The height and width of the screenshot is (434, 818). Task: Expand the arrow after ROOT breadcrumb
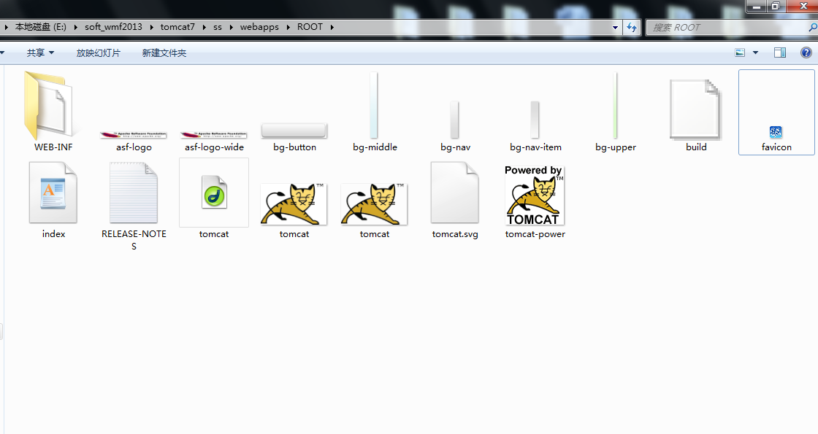click(x=332, y=27)
